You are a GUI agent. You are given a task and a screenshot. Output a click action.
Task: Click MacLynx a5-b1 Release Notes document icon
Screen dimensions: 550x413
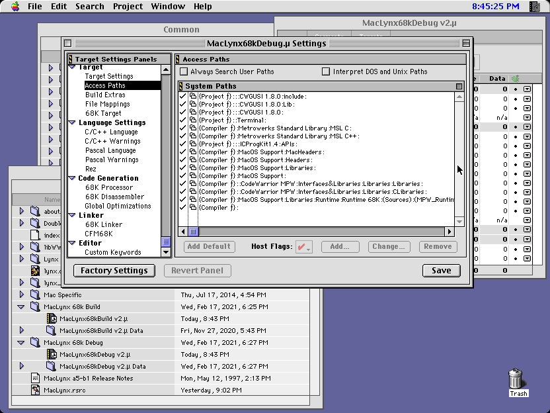[36, 378]
